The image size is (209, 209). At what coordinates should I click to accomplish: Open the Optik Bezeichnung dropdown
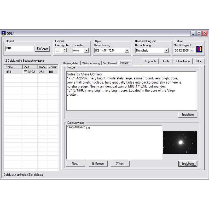point(127,50)
